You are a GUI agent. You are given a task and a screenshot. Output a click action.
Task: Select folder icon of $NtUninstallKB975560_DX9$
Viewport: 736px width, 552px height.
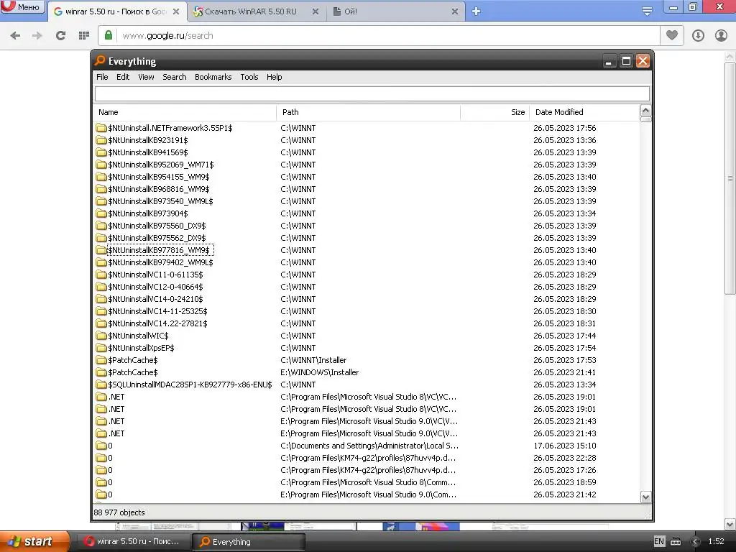click(101, 225)
